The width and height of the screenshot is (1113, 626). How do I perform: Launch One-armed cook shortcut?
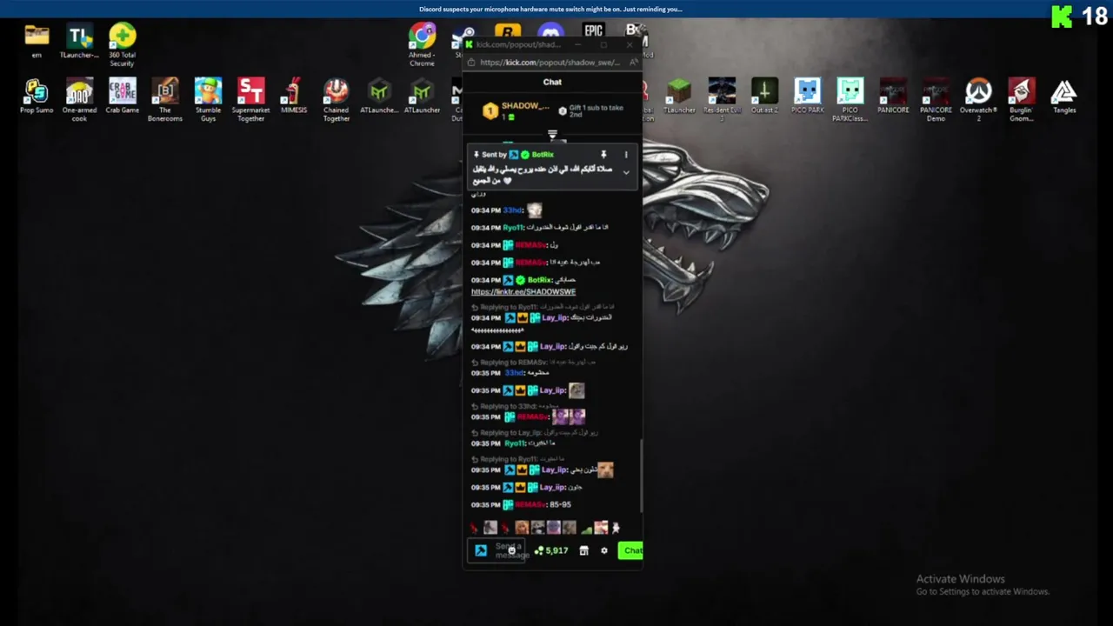(79, 100)
